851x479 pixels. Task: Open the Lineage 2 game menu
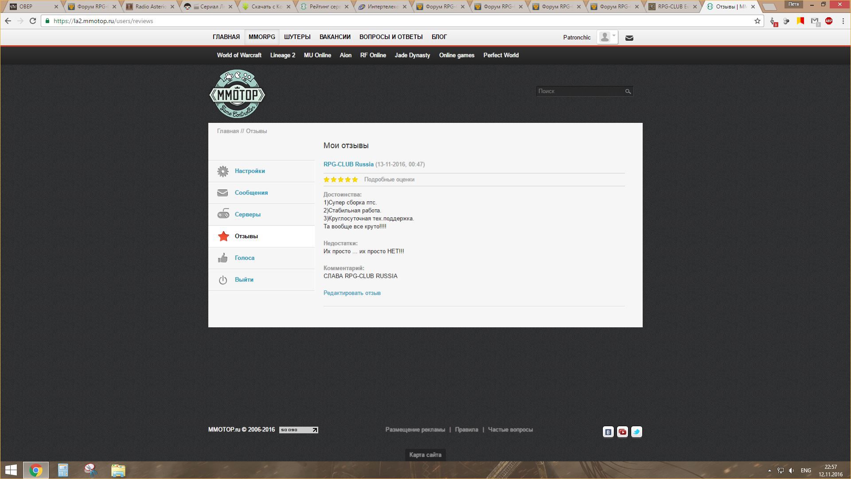point(282,55)
